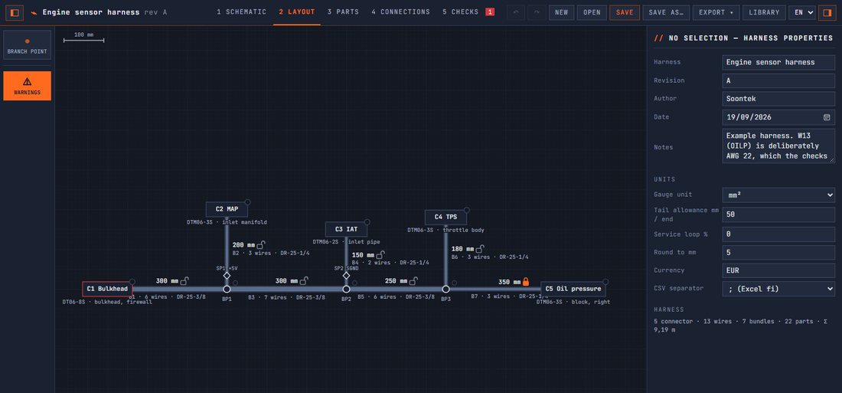Image resolution: width=842 pixels, height=393 pixels.
Task: Lock the B4 150 mm bundle length
Action: point(380,255)
